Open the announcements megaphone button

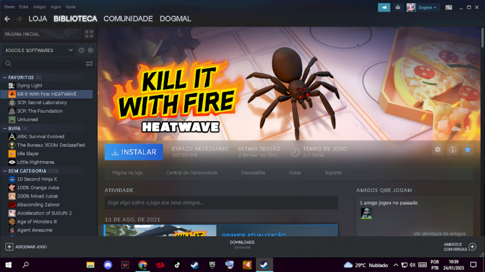click(x=384, y=7)
